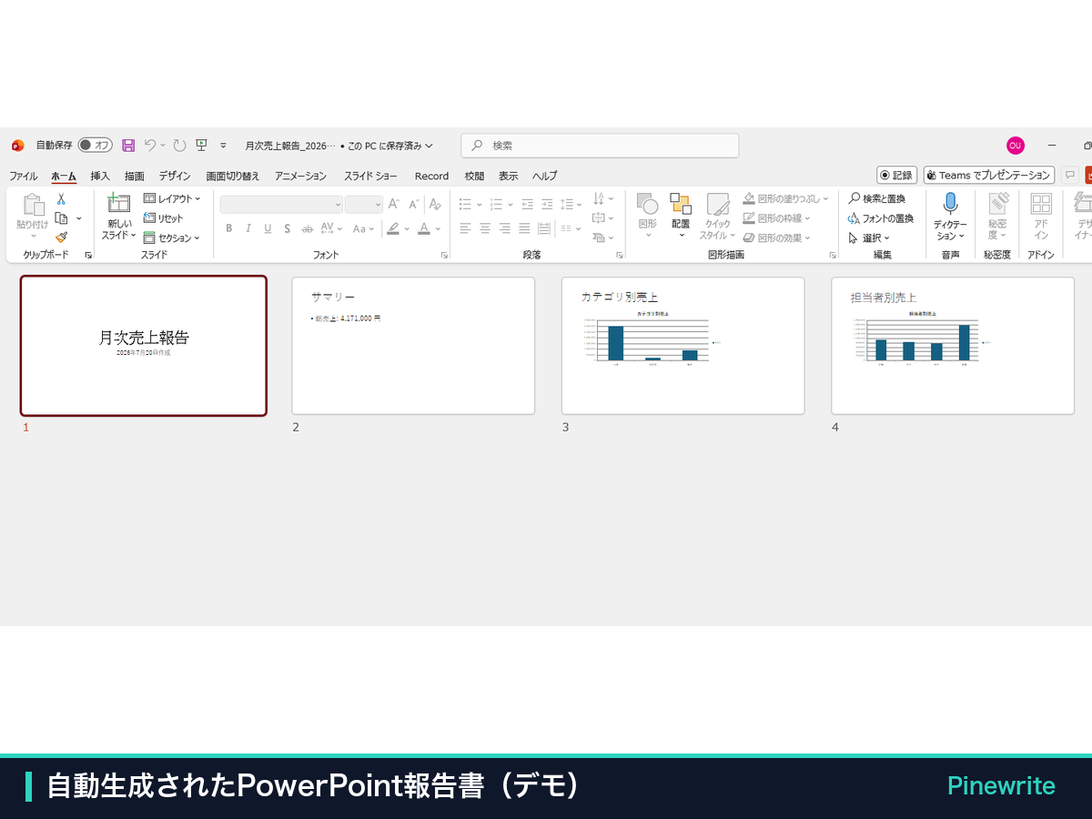
Task: Switch to the 画面切り替え tab
Action: coord(233,176)
